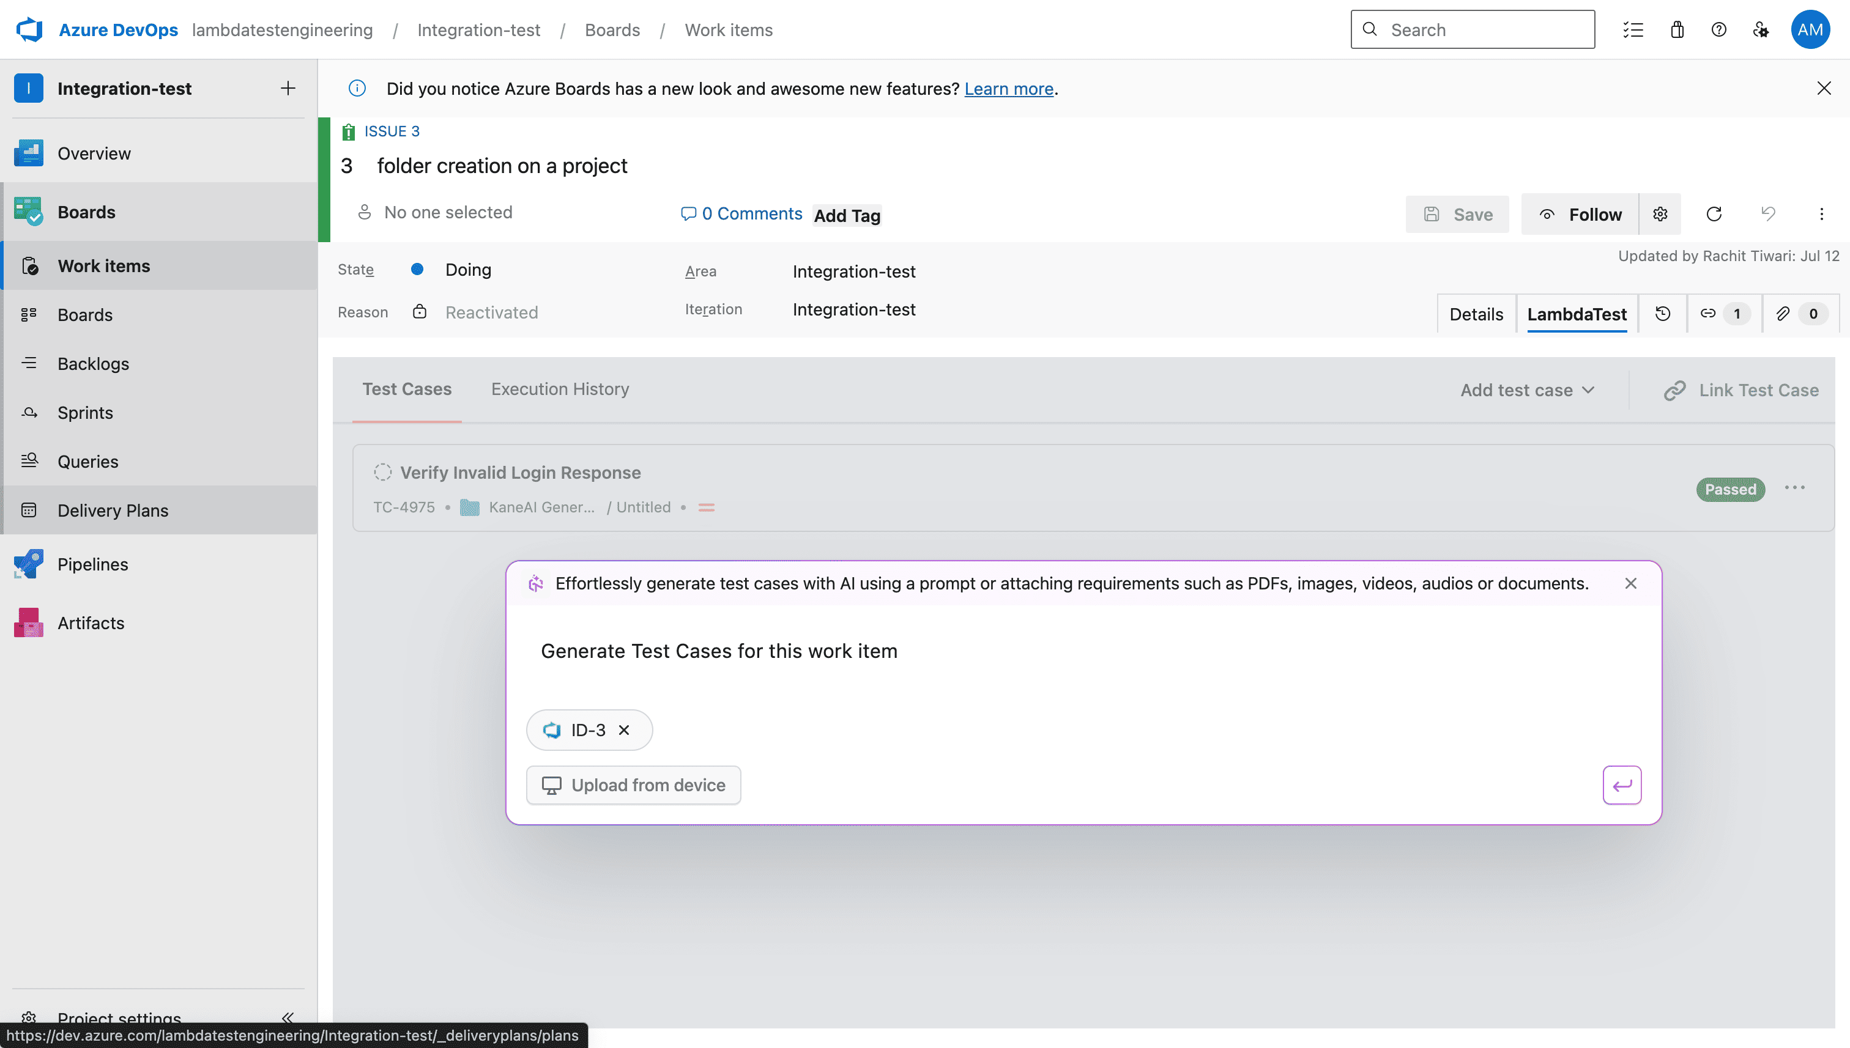1850x1048 pixels.
Task: Open the Marketplace shopping bag icon
Action: 1677,29
